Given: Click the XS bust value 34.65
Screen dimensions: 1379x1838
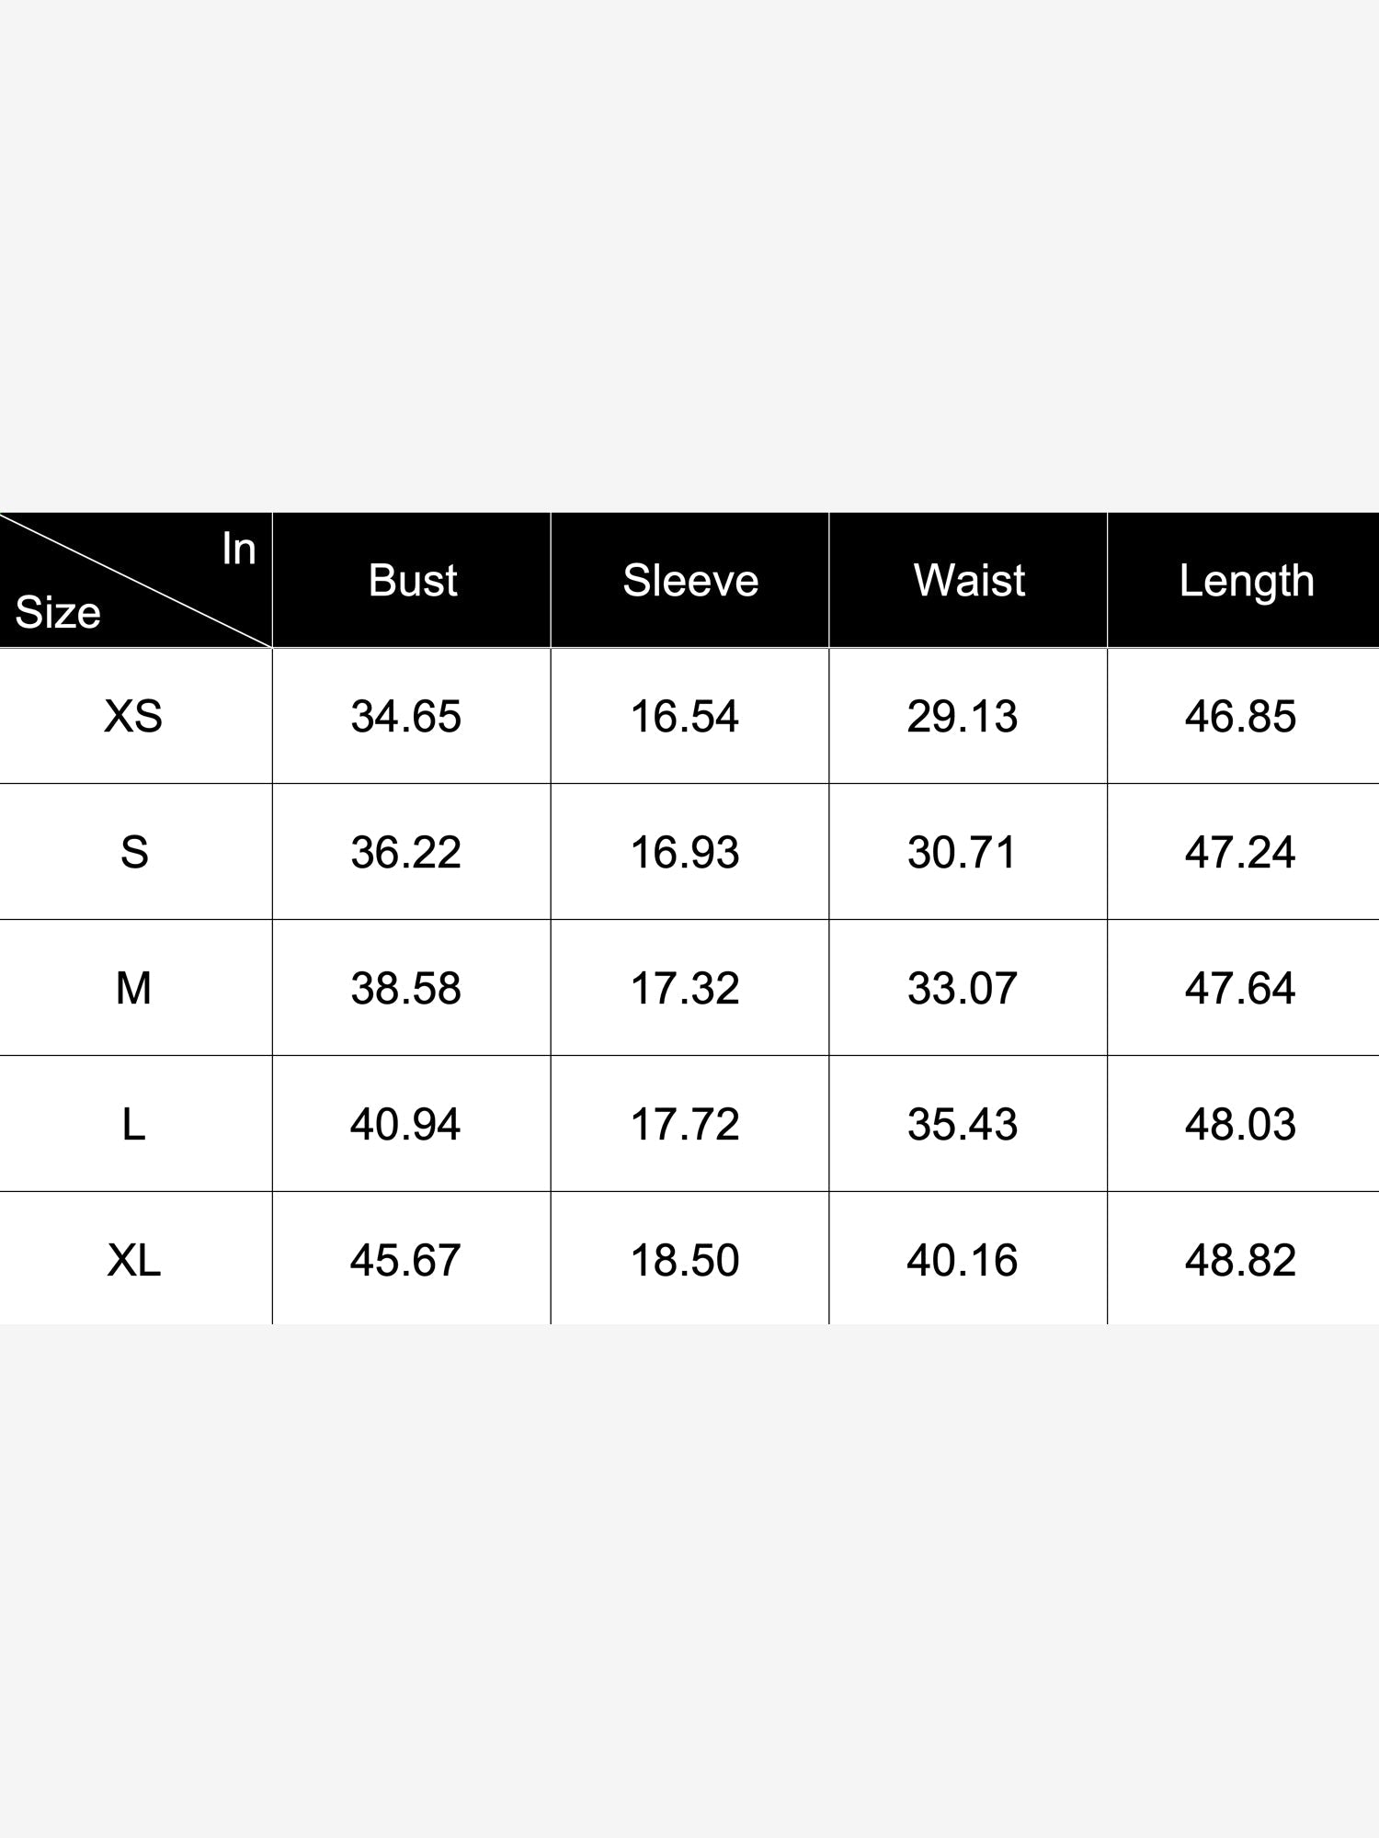Looking at the screenshot, I should tap(405, 716).
